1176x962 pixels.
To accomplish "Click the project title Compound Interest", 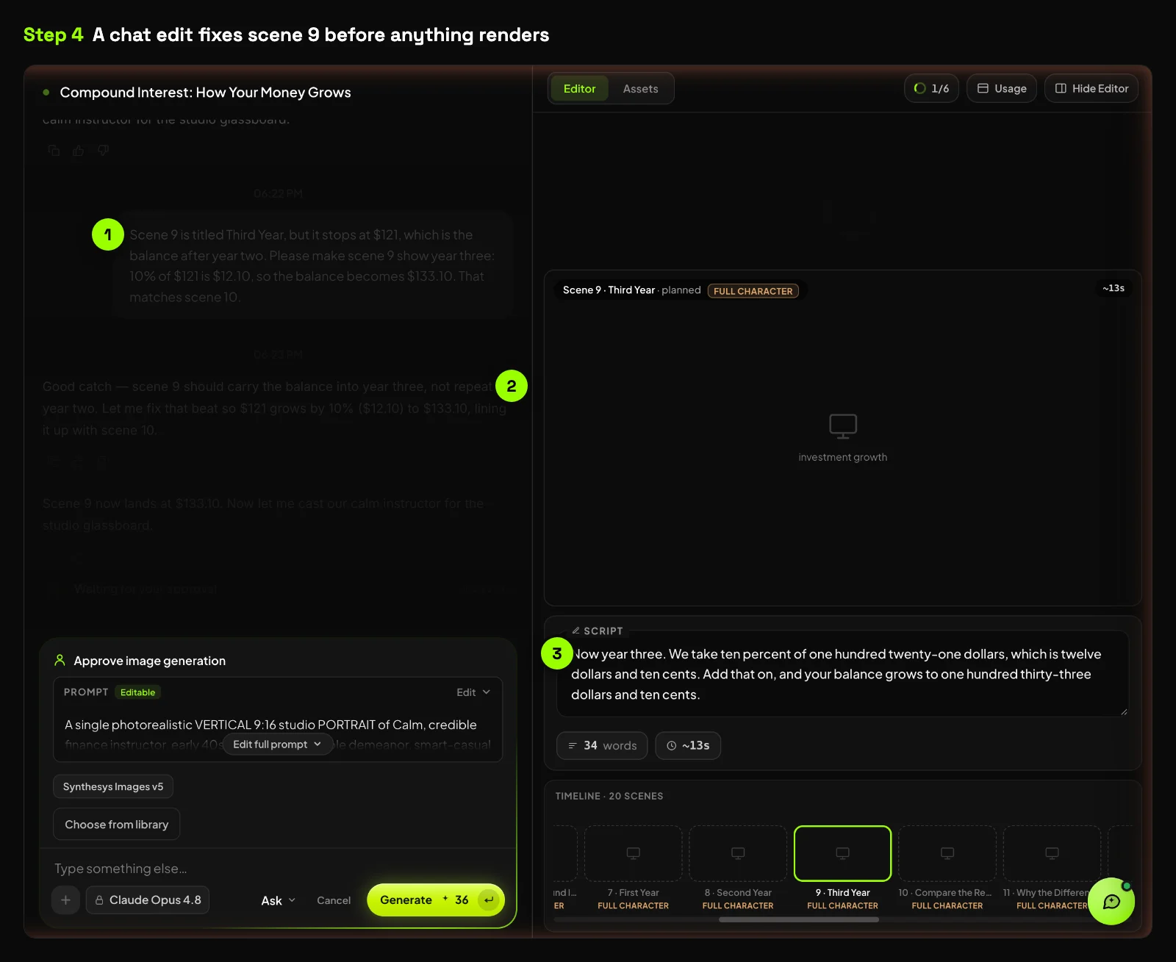I will (x=205, y=93).
